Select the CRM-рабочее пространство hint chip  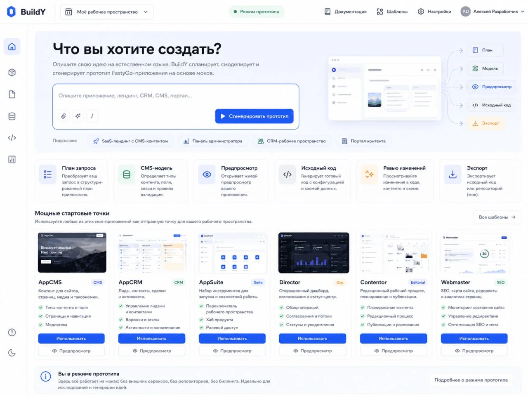292,141
